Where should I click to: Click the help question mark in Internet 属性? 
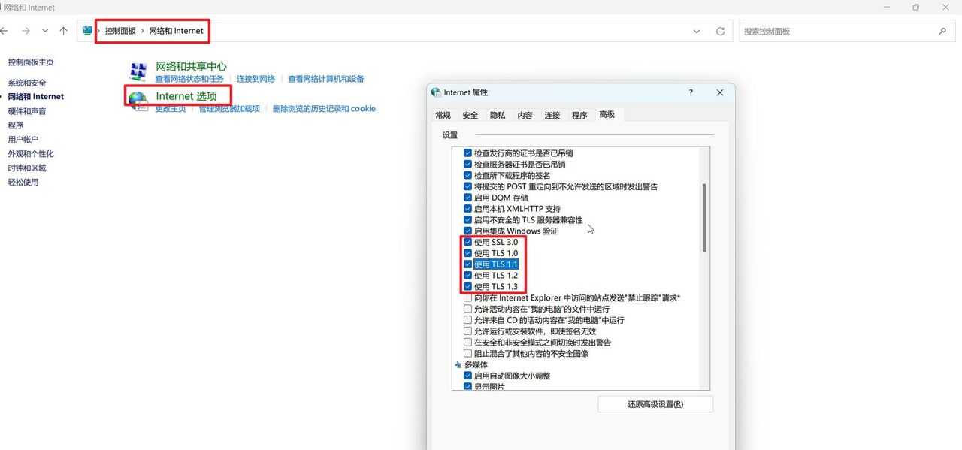click(691, 92)
